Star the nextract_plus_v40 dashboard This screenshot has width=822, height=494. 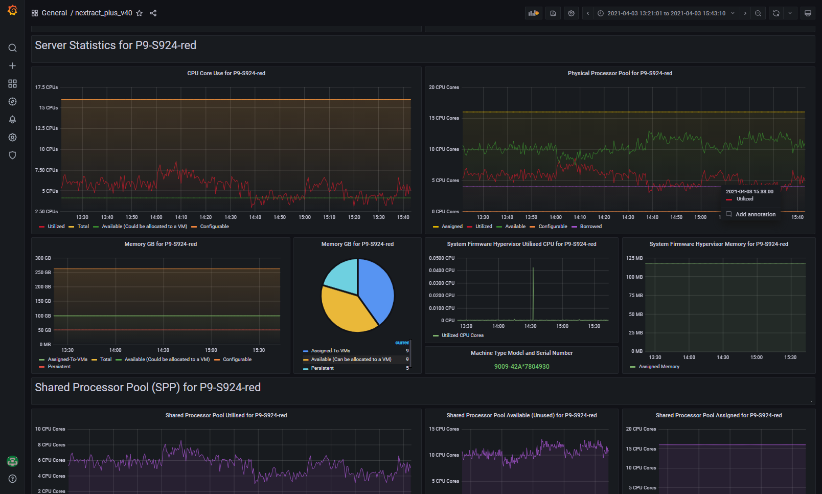tap(139, 13)
